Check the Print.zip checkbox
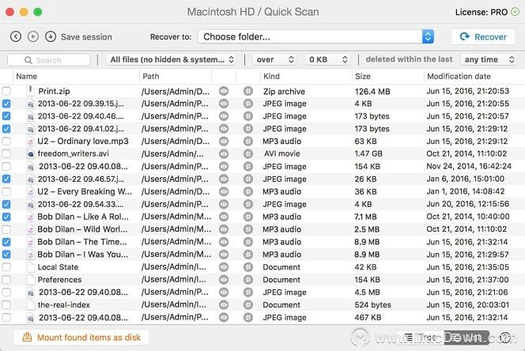This screenshot has height=351, width=525. click(6, 91)
